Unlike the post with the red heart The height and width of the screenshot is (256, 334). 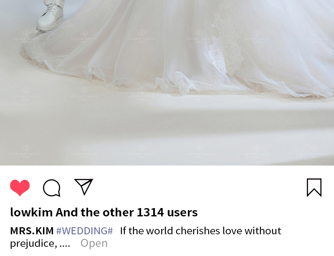pos(20,188)
